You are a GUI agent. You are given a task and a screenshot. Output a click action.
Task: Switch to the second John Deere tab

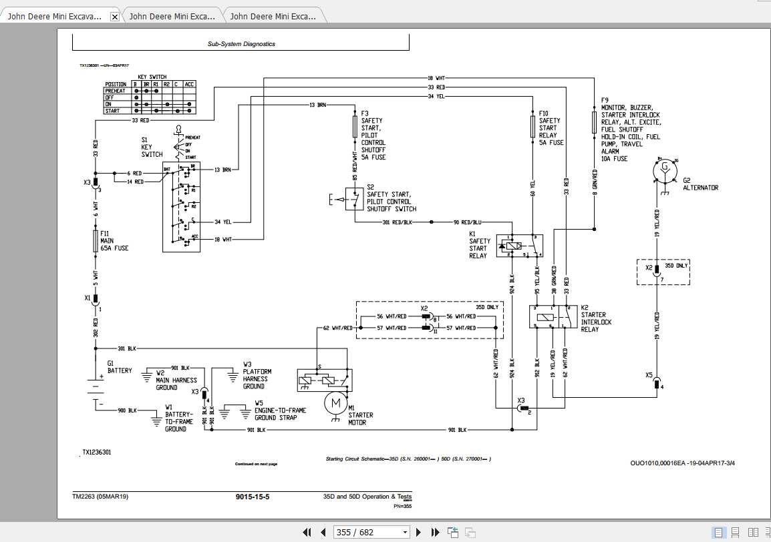172,16
